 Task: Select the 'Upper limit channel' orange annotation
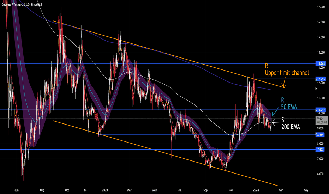coord(287,73)
